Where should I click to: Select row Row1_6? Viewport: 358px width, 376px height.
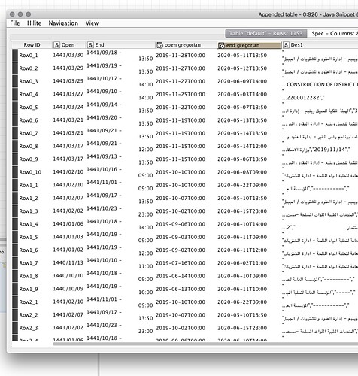29,250
